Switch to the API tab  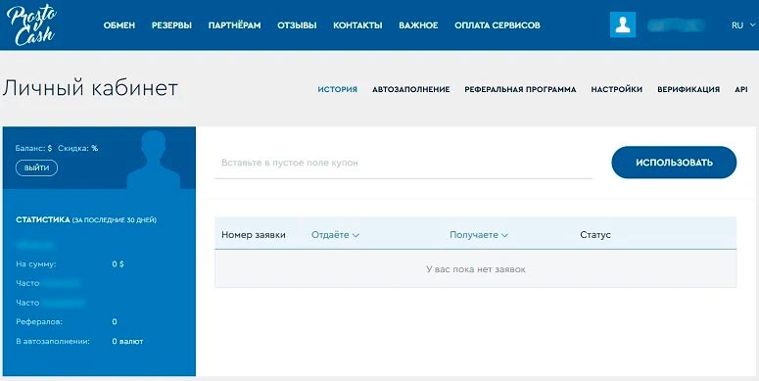[x=741, y=89]
